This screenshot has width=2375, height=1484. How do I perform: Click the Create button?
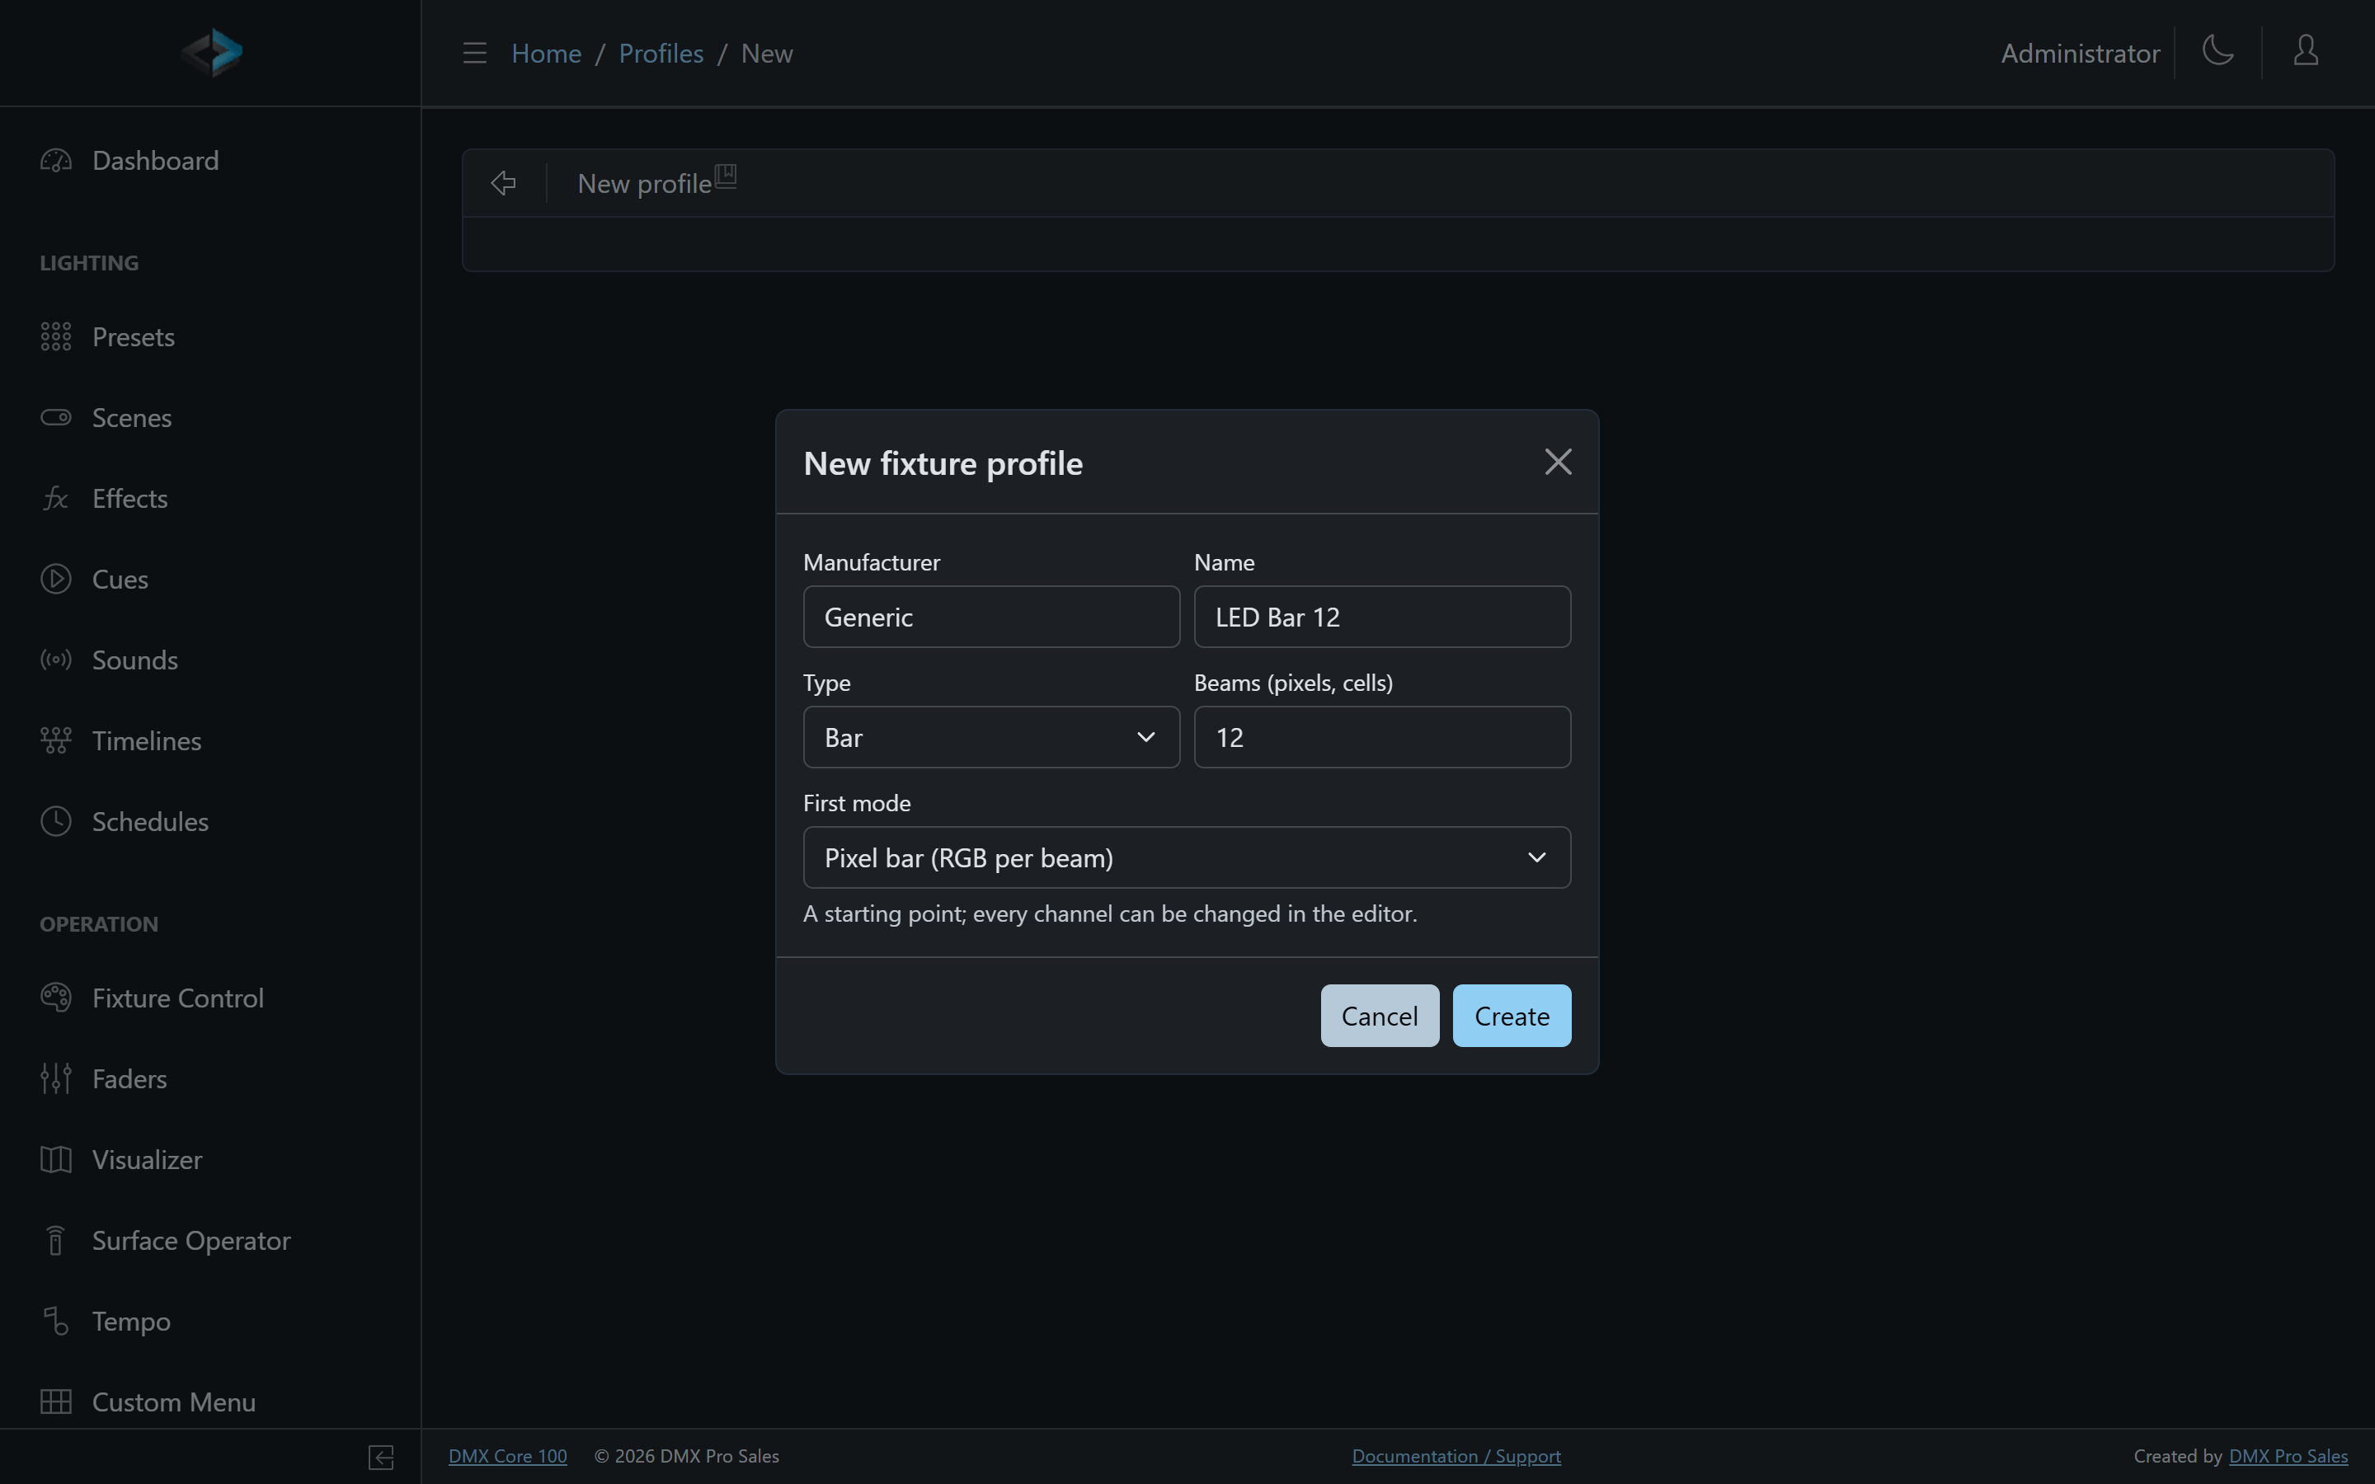(1512, 1016)
